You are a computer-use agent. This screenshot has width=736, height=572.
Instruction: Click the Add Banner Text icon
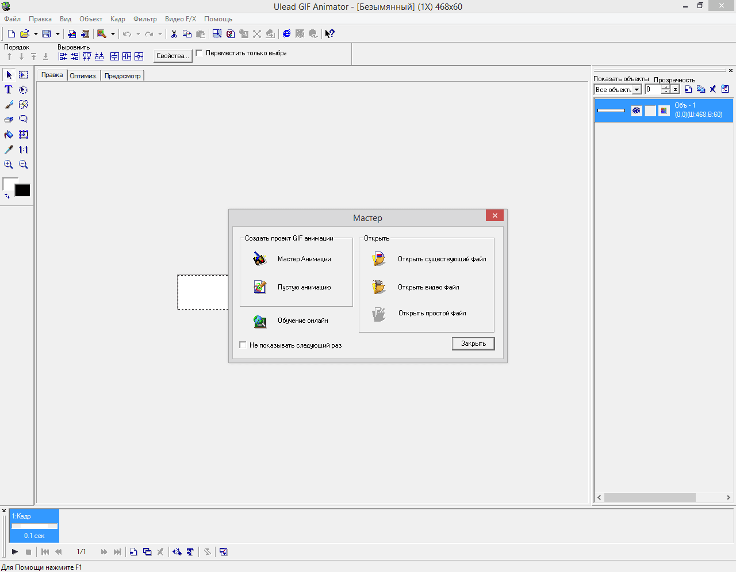click(190, 552)
